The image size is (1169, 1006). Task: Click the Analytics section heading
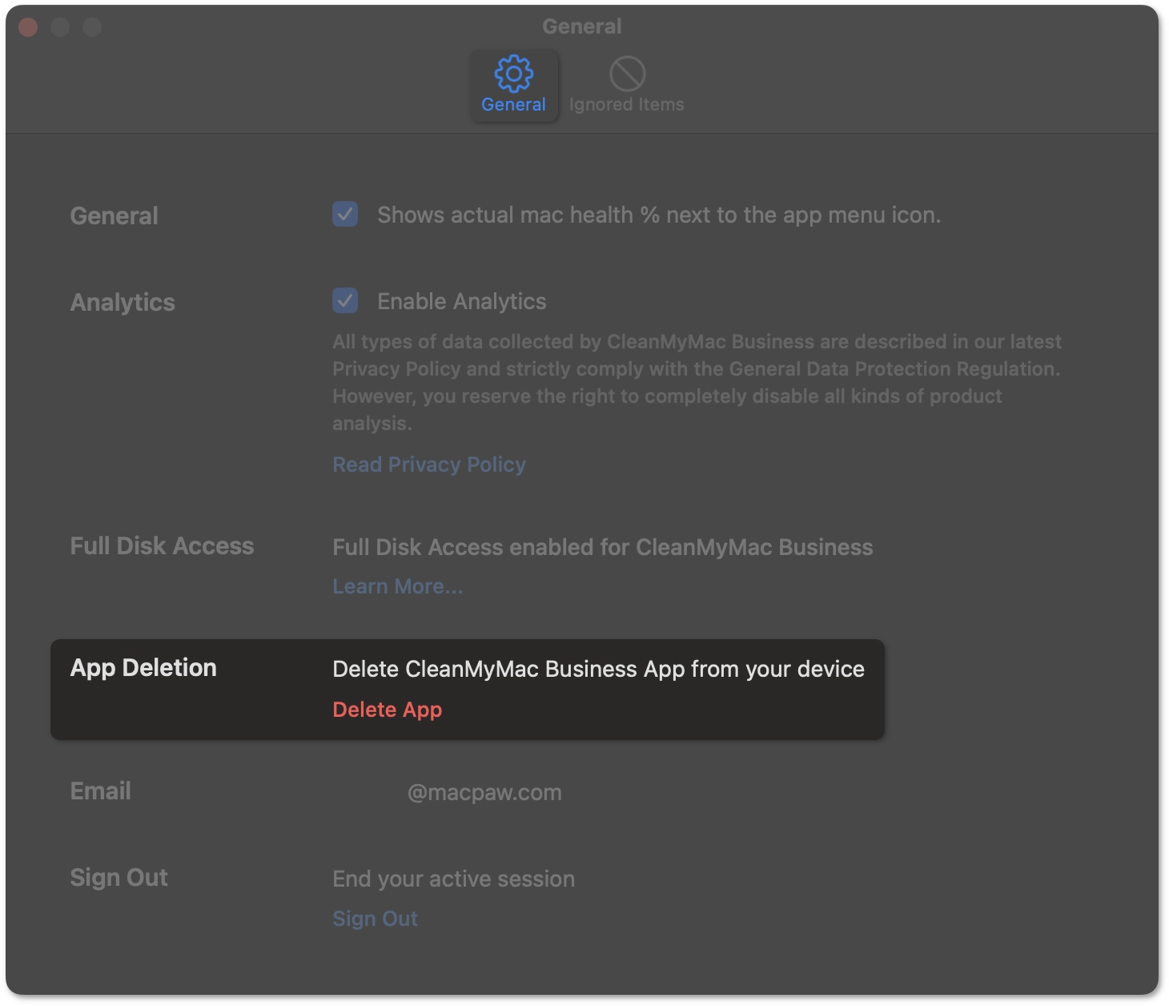coord(123,303)
